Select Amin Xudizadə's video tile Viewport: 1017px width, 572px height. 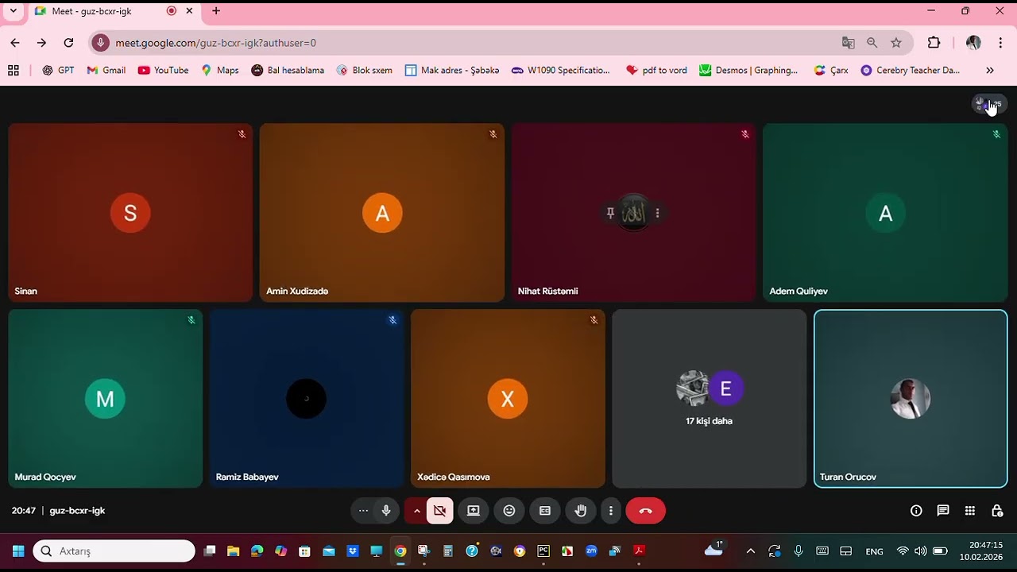click(x=382, y=212)
